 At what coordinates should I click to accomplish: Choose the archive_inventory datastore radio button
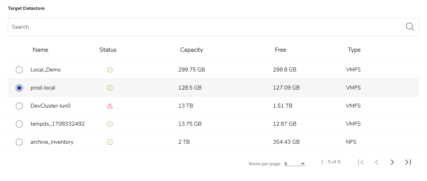coord(19,142)
